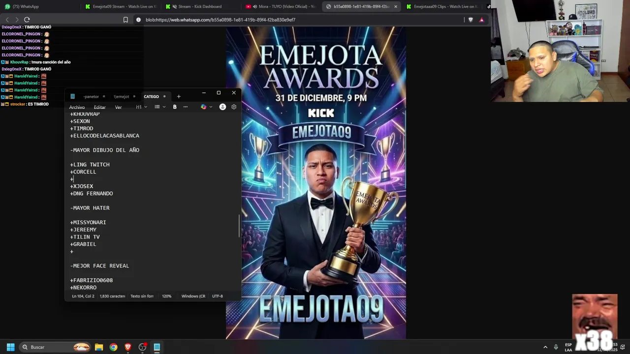Open the Notepad account profile icon
This screenshot has width=630, height=354.
coord(222,107)
